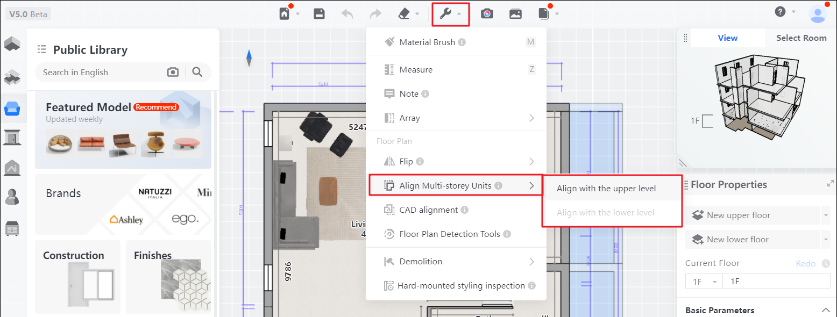Image resolution: width=837 pixels, height=317 pixels.
Task: Open the image gallery icon
Action: pyautogui.click(x=515, y=14)
